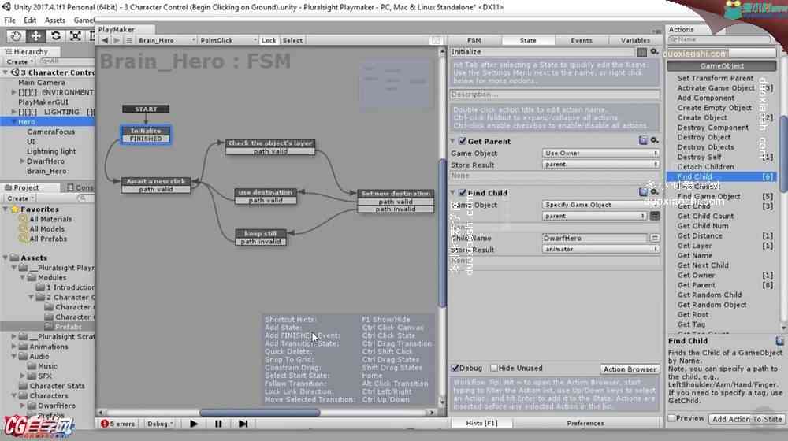The width and height of the screenshot is (788, 441).
Task: Click the Preferences button
Action: coord(585,424)
